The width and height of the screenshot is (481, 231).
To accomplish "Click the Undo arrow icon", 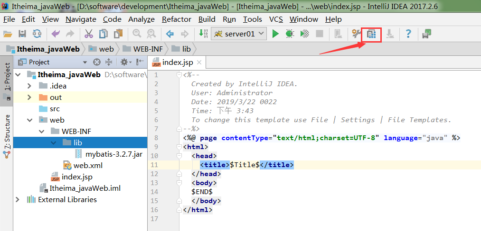I will click(x=56, y=34).
